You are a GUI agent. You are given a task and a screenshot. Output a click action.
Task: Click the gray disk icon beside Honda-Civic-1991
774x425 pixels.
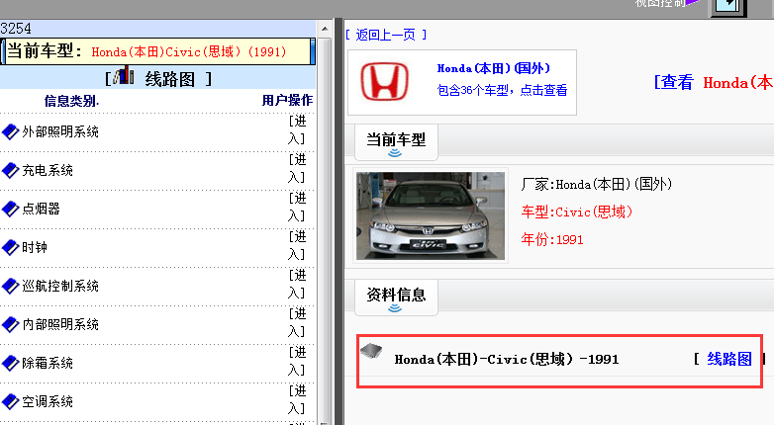pos(371,351)
